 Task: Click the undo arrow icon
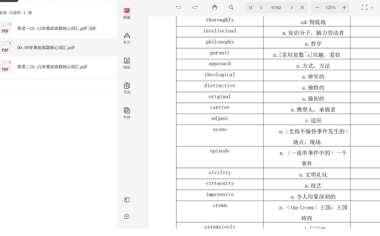(179, 8)
